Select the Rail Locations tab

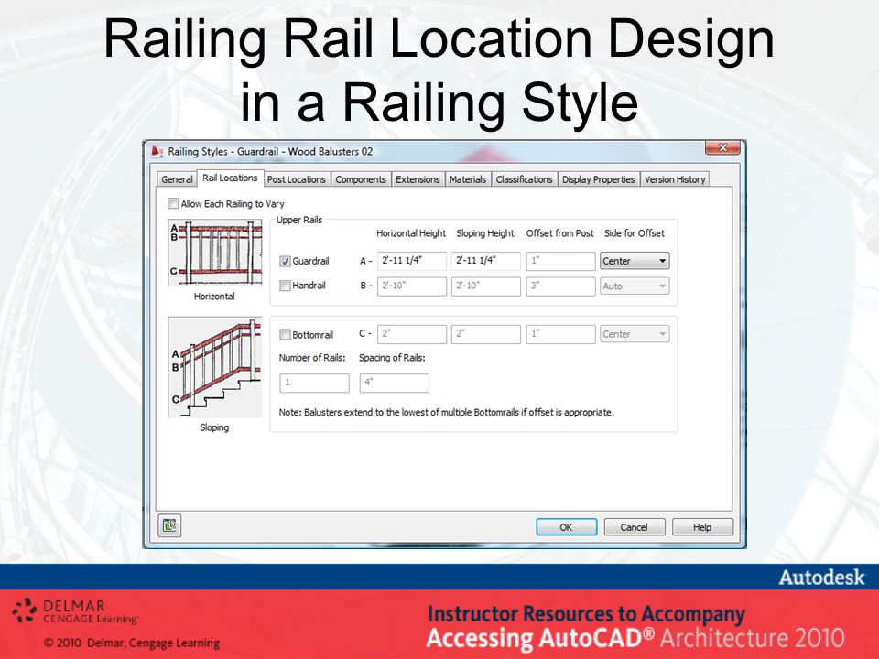(x=230, y=178)
